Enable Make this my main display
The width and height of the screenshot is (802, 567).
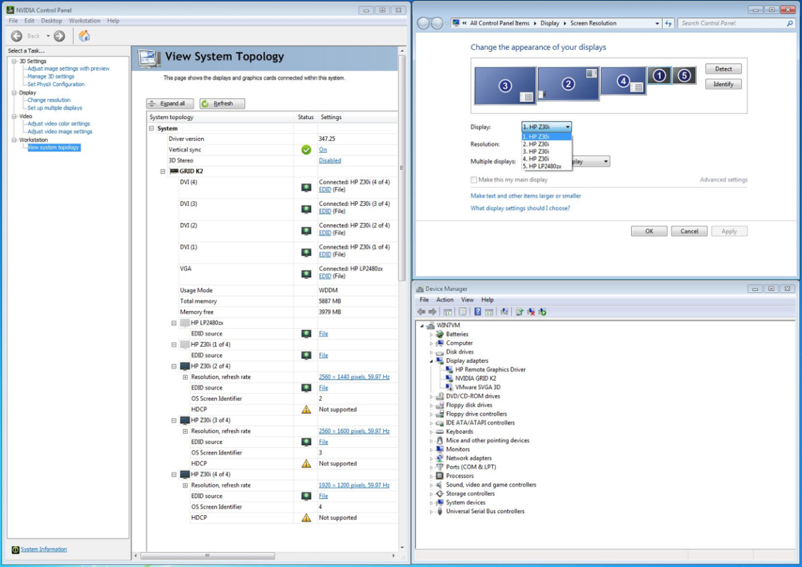click(473, 179)
